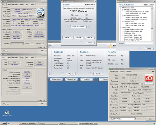Select 'HDR1 - Canyon Flight' result row

(137, 18)
